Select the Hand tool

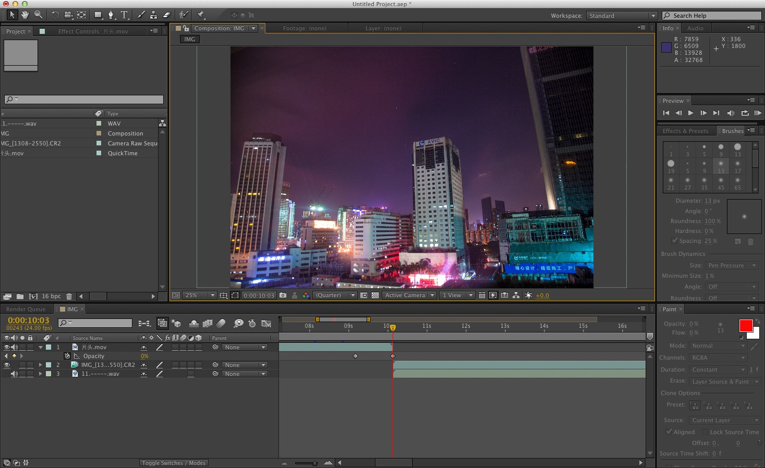[x=25, y=15]
